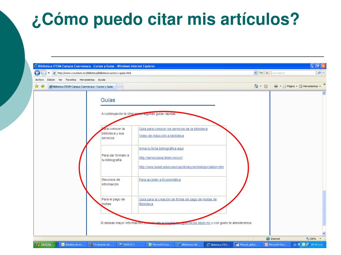Click the address bar URL field

click(153, 73)
